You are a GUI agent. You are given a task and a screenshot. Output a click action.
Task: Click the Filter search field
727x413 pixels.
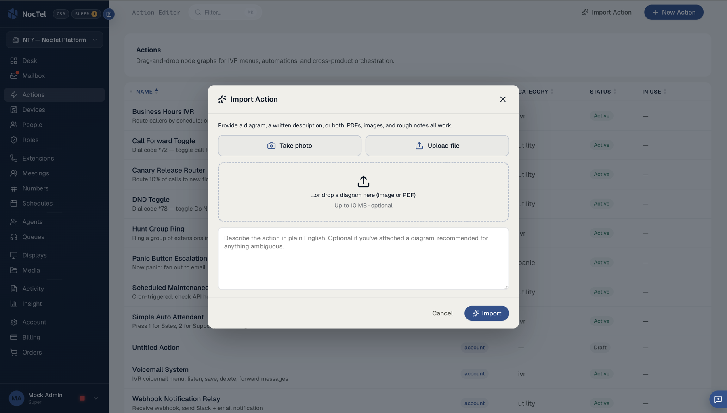tap(225, 13)
